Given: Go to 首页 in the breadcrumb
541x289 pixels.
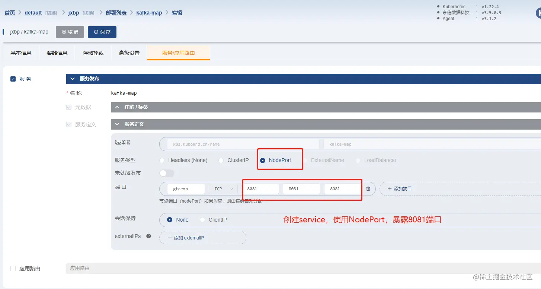Looking at the screenshot, I should (x=10, y=13).
